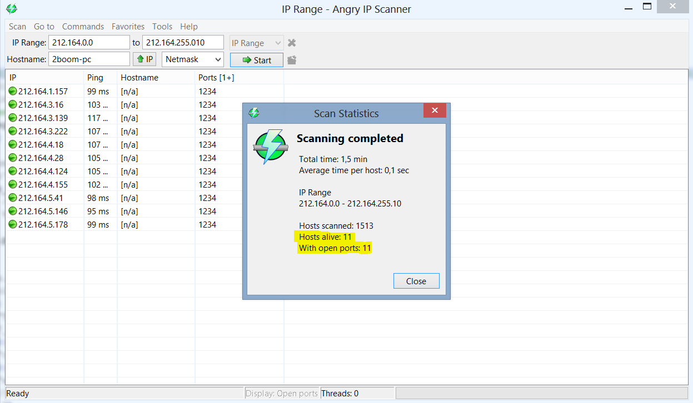Sort by the Ports [1+] column header
Image resolution: width=693 pixels, height=403 pixels.
click(x=240, y=78)
